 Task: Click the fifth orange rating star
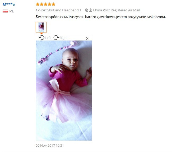tap(53, 4)
